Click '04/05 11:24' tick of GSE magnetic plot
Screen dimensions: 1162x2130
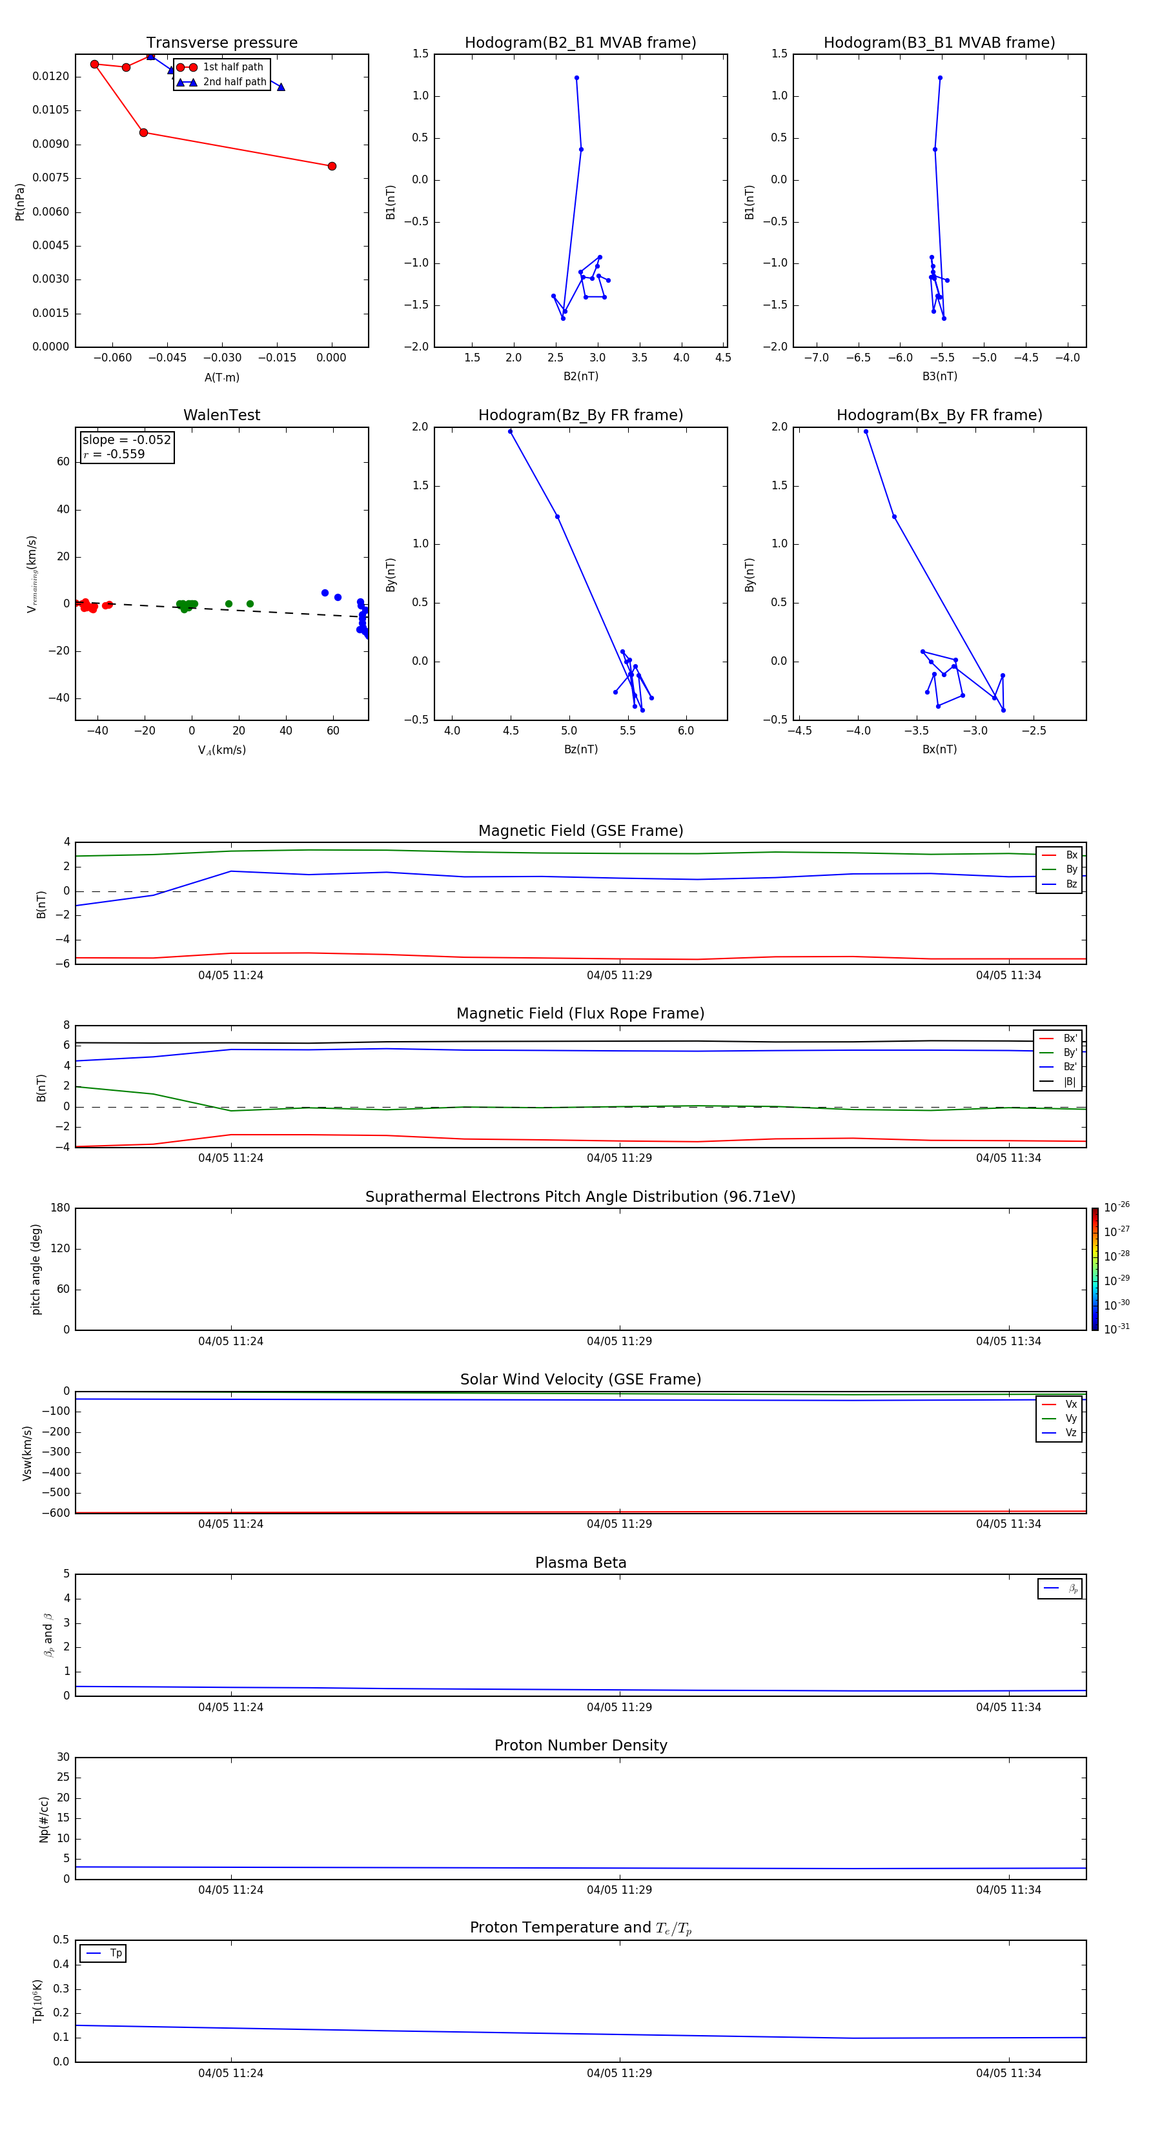coord(230,976)
